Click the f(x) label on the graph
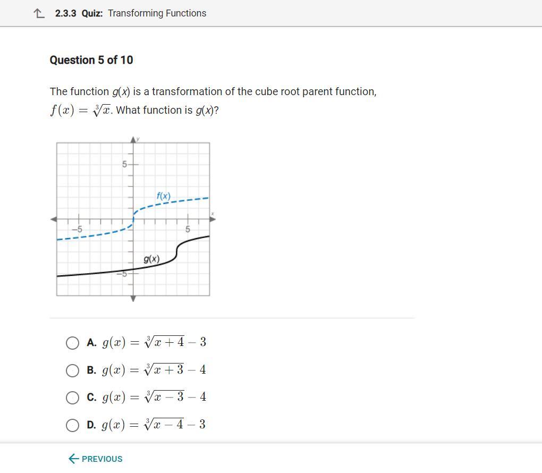 [x=164, y=196]
